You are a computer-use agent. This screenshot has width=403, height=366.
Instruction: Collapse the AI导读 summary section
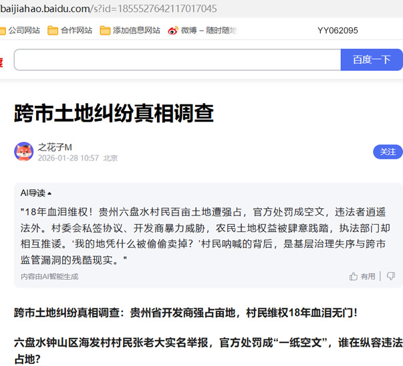tap(36, 193)
